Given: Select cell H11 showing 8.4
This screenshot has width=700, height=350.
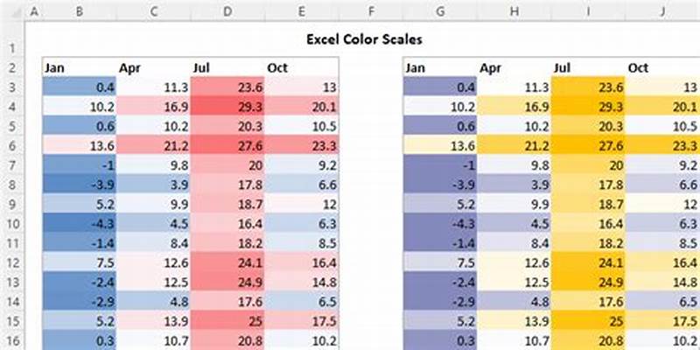Looking at the screenshot, I should click(514, 243).
